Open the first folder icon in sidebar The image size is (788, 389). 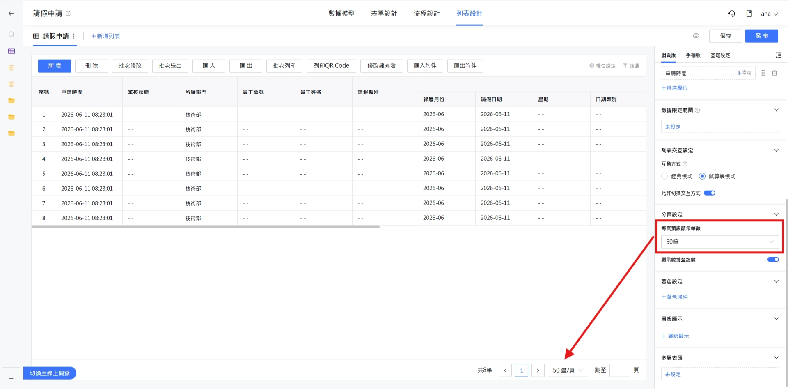[11, 101]
